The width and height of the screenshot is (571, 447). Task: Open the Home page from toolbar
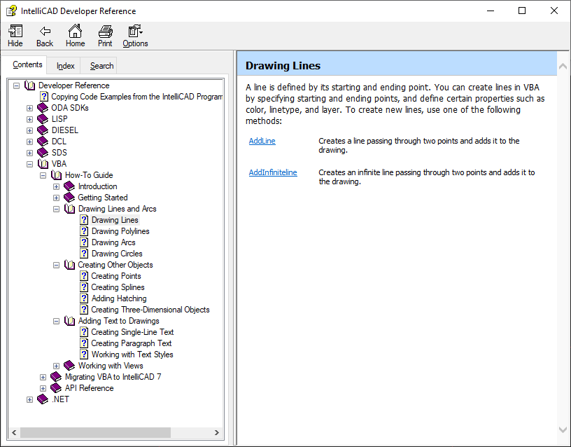click(x=75, y=36)
